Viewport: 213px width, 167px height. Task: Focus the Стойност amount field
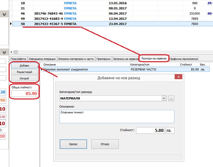pyautogui.click(x=150, y=130)
